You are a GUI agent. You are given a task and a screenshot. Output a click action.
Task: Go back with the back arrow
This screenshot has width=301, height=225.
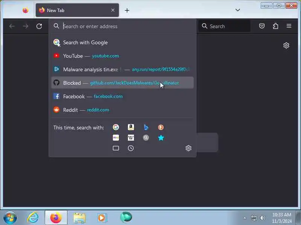pos(12,26)
